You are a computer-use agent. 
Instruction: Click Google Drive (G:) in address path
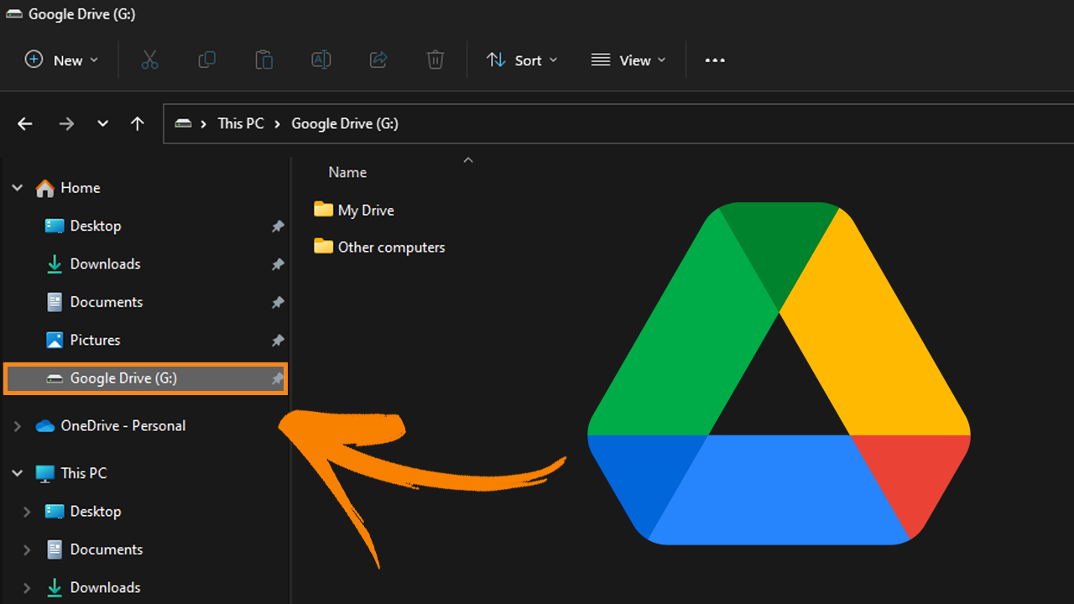345,123
